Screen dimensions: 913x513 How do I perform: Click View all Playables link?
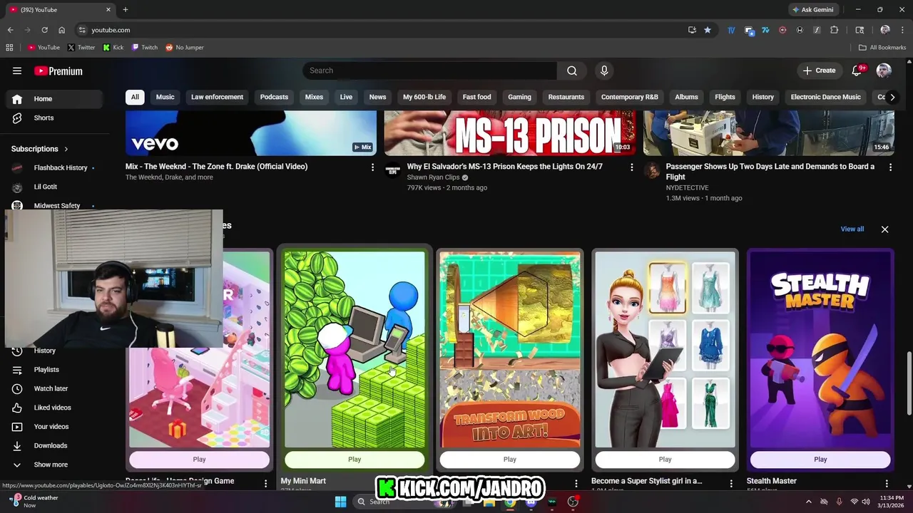pyautogui.click(x=852, y=229)
